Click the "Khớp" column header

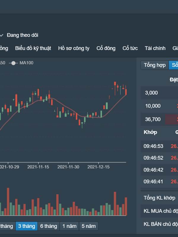[150, 132]
